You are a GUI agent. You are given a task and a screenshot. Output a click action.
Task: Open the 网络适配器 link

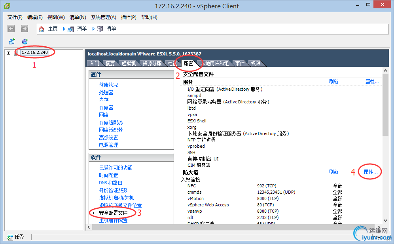[x=111, y=130]
